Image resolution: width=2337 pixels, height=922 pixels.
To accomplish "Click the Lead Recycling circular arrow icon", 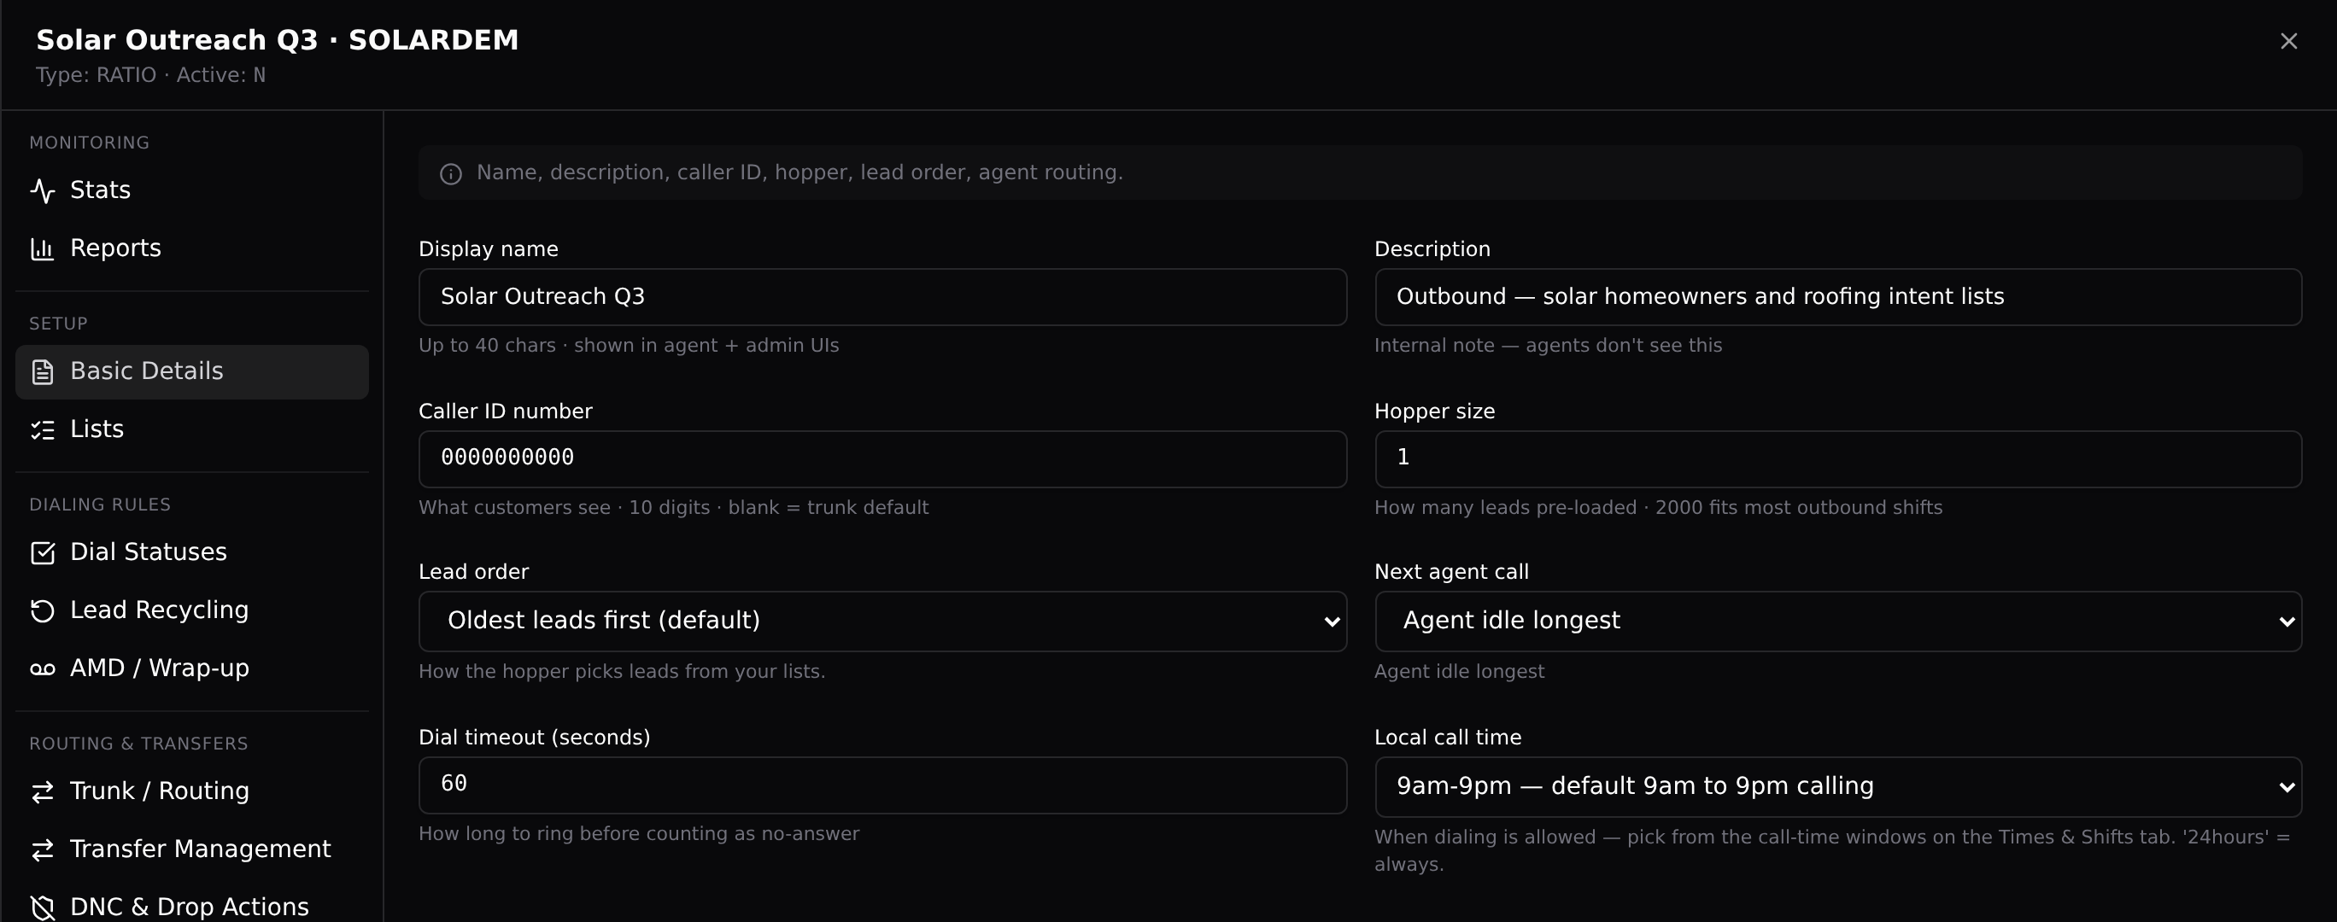I will 43,611.
